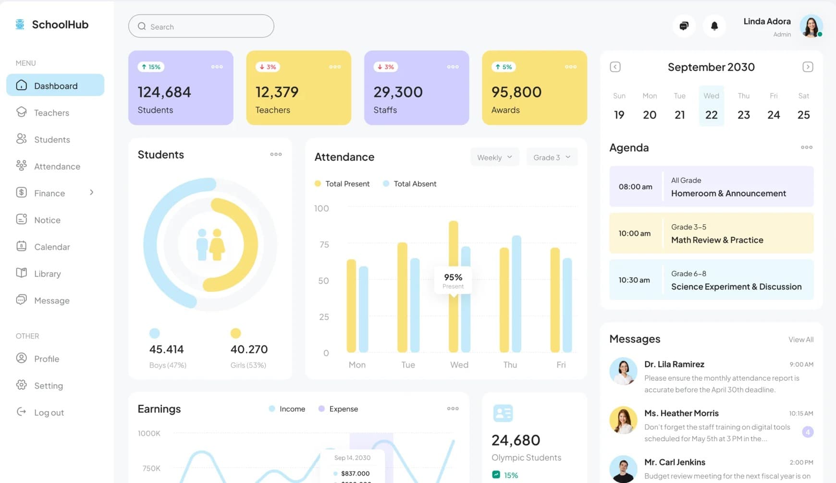Advance calendar to next month
Screen dimensions: 836x483
click(807, 67)
